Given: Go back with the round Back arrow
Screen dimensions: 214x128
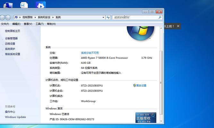Looking at the screenshot, I should tap(2, 17).
